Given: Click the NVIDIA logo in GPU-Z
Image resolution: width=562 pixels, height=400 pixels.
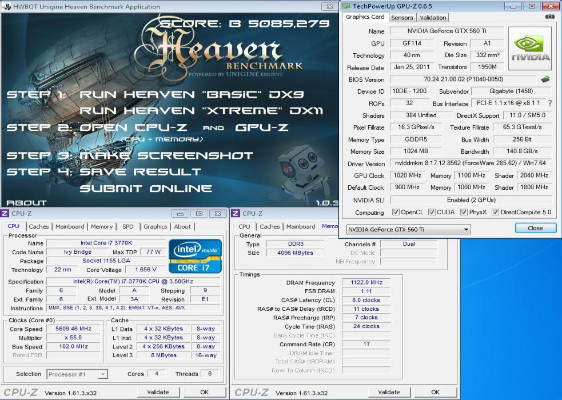Looking at the screenshot, I should point(530,49).
